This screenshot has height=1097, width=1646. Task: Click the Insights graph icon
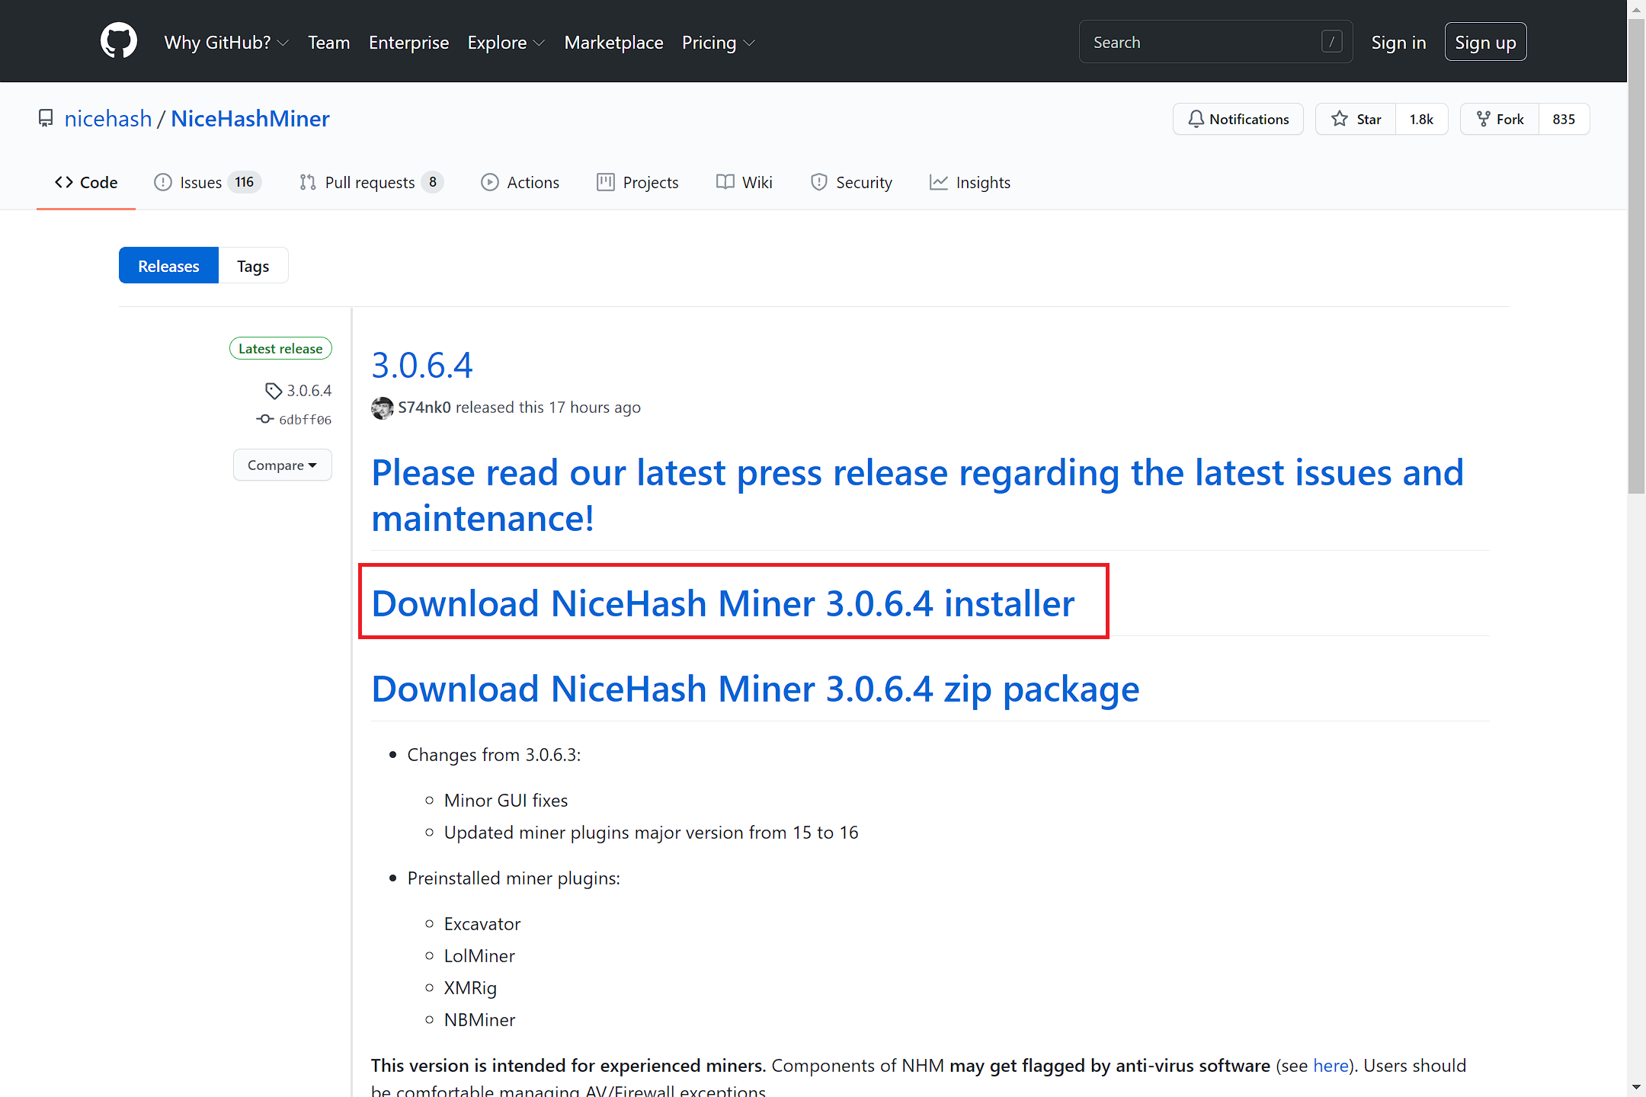click(939, 182)
